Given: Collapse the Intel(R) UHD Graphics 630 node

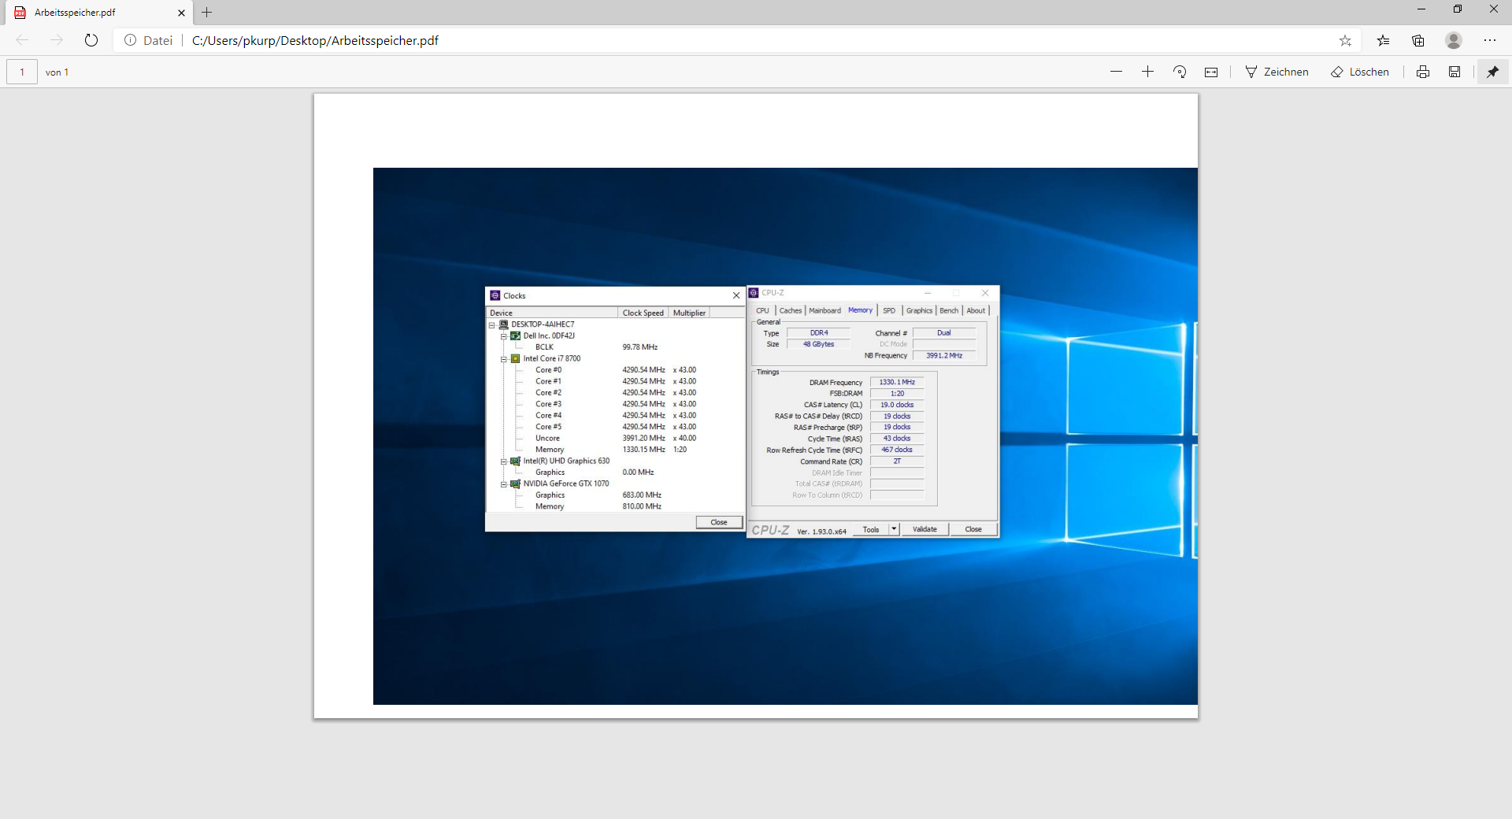Looking at the screenshot, I should tap(504, 461).
